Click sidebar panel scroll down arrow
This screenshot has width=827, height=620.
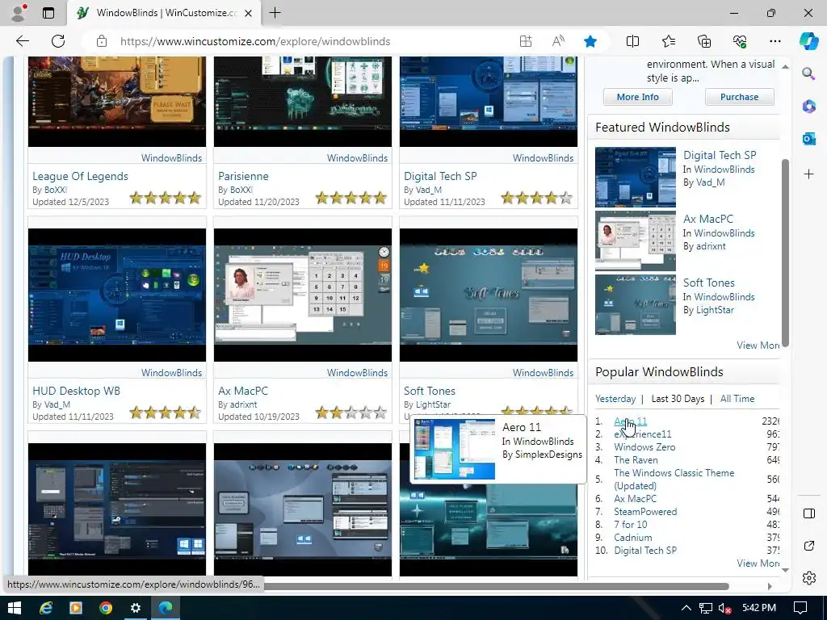[785, 570]
